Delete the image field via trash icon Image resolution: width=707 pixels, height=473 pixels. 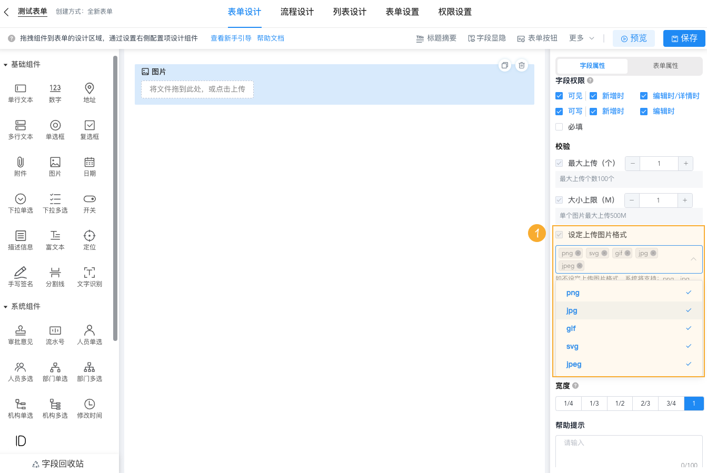pyautogui.click(x=521, y=65)
